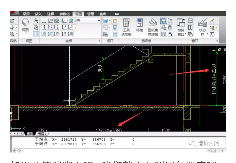Select the 模型 model tab
The height and width of the screenshot is (163, 236).
coord(29,134)
